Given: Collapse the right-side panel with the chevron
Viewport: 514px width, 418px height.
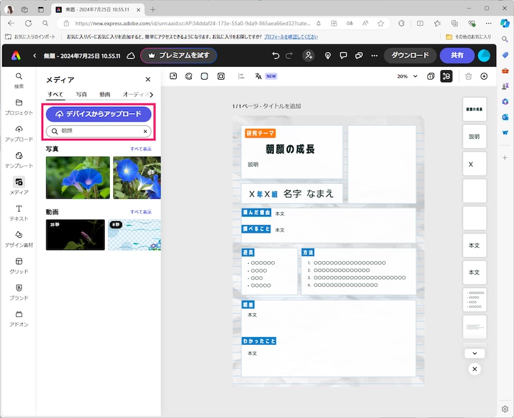Looking at the screenshot, I should (474, 353).
